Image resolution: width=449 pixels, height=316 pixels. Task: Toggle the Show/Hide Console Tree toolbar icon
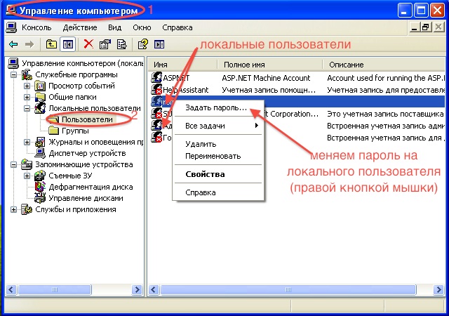click(67, 44)
